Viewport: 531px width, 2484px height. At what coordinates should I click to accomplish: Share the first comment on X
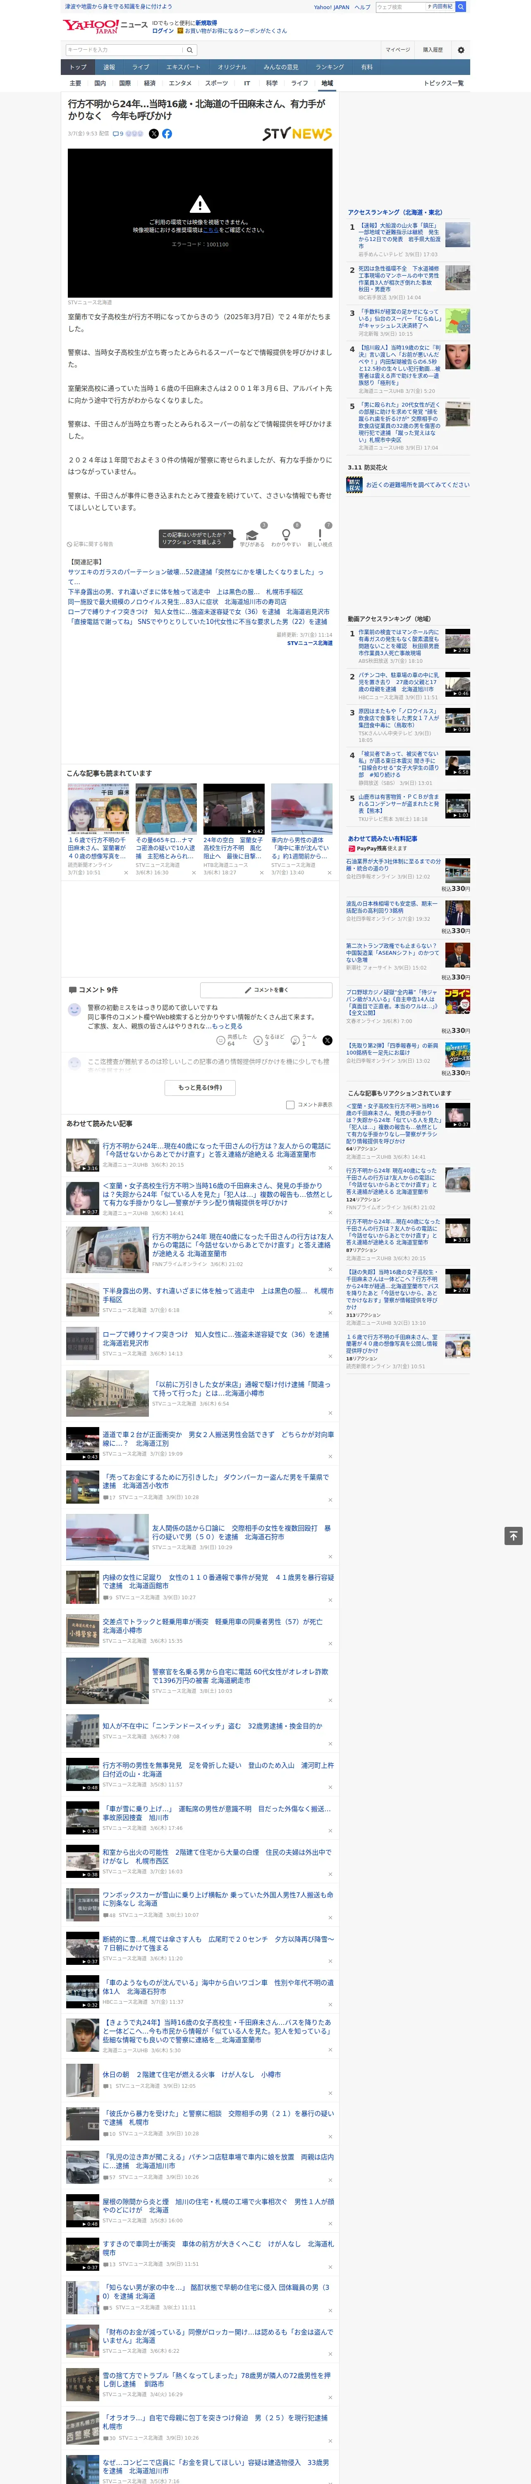pyautogui.click(x=327, y=1040)
